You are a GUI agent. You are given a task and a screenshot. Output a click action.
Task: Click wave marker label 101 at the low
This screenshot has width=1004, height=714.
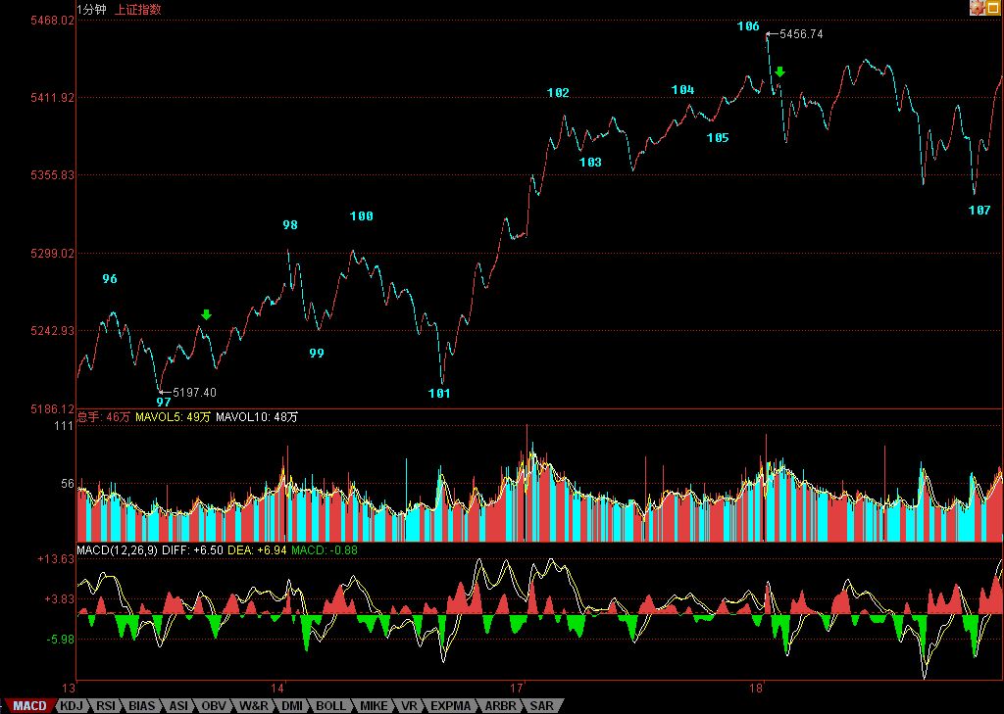[439, 394]
